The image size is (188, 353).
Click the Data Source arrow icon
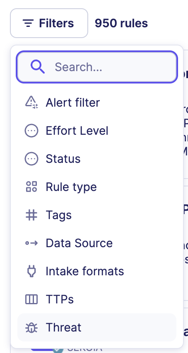tap(31, 243)
